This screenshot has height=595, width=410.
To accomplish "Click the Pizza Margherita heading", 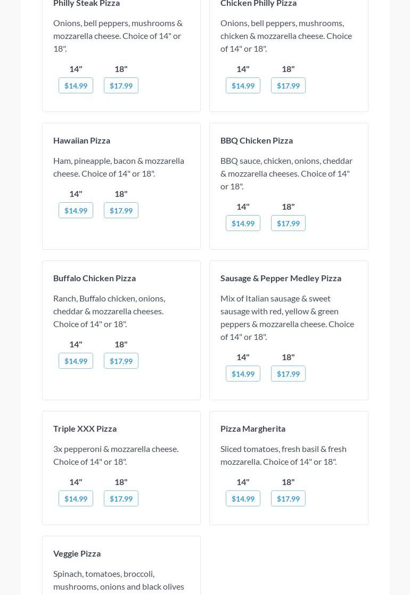I will [x=253, y=429].
